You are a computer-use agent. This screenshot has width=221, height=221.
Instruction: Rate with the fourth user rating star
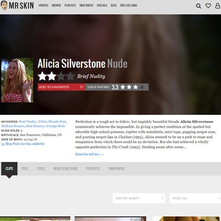(142, 87)
